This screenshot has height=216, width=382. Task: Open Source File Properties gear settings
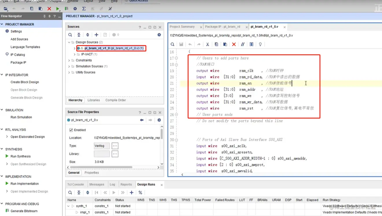(x=159, y=120)
